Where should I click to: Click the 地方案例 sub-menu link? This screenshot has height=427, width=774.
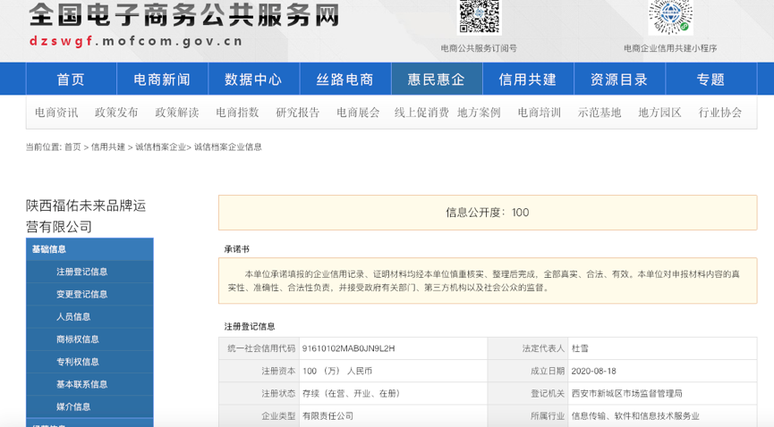point(479,113)
